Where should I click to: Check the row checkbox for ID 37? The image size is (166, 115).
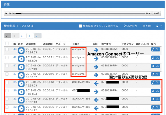[7, 74]
